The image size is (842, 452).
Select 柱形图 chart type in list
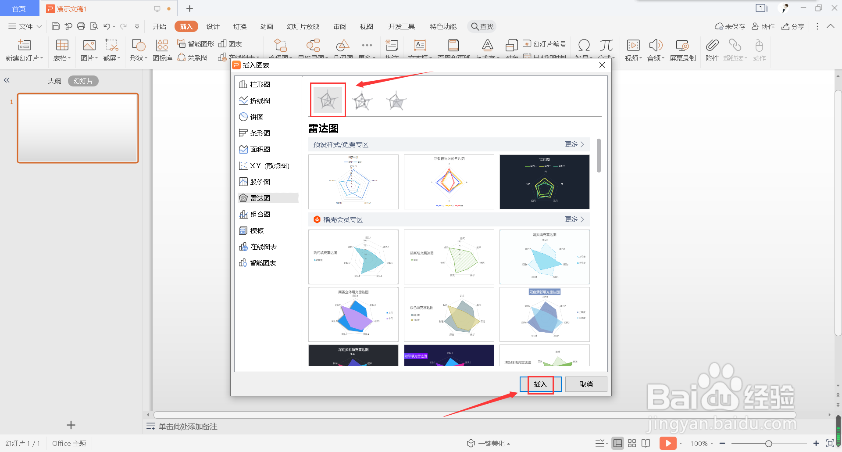click(268, 84)
